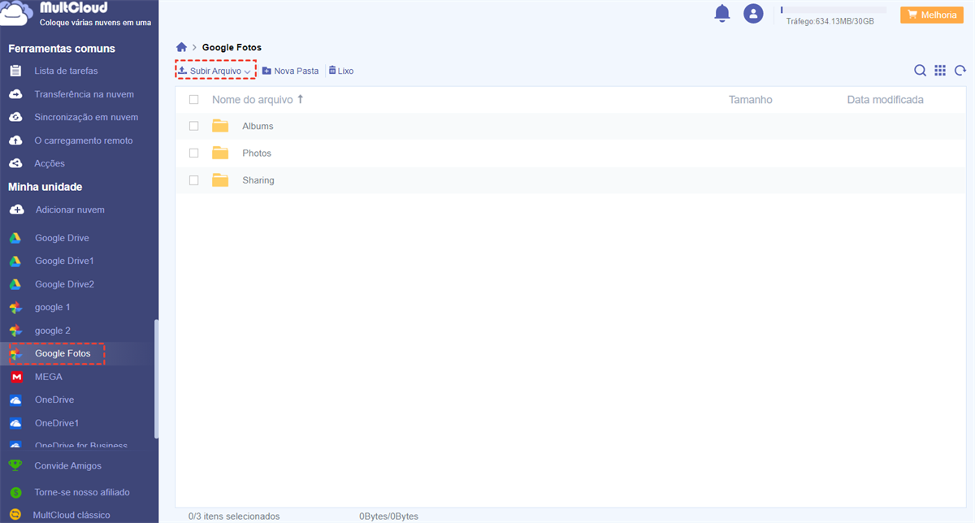This screenshot has width=975, height=523.
Task: Click the Transferência na nuvem cloud icon
Action: click(15, 94)
